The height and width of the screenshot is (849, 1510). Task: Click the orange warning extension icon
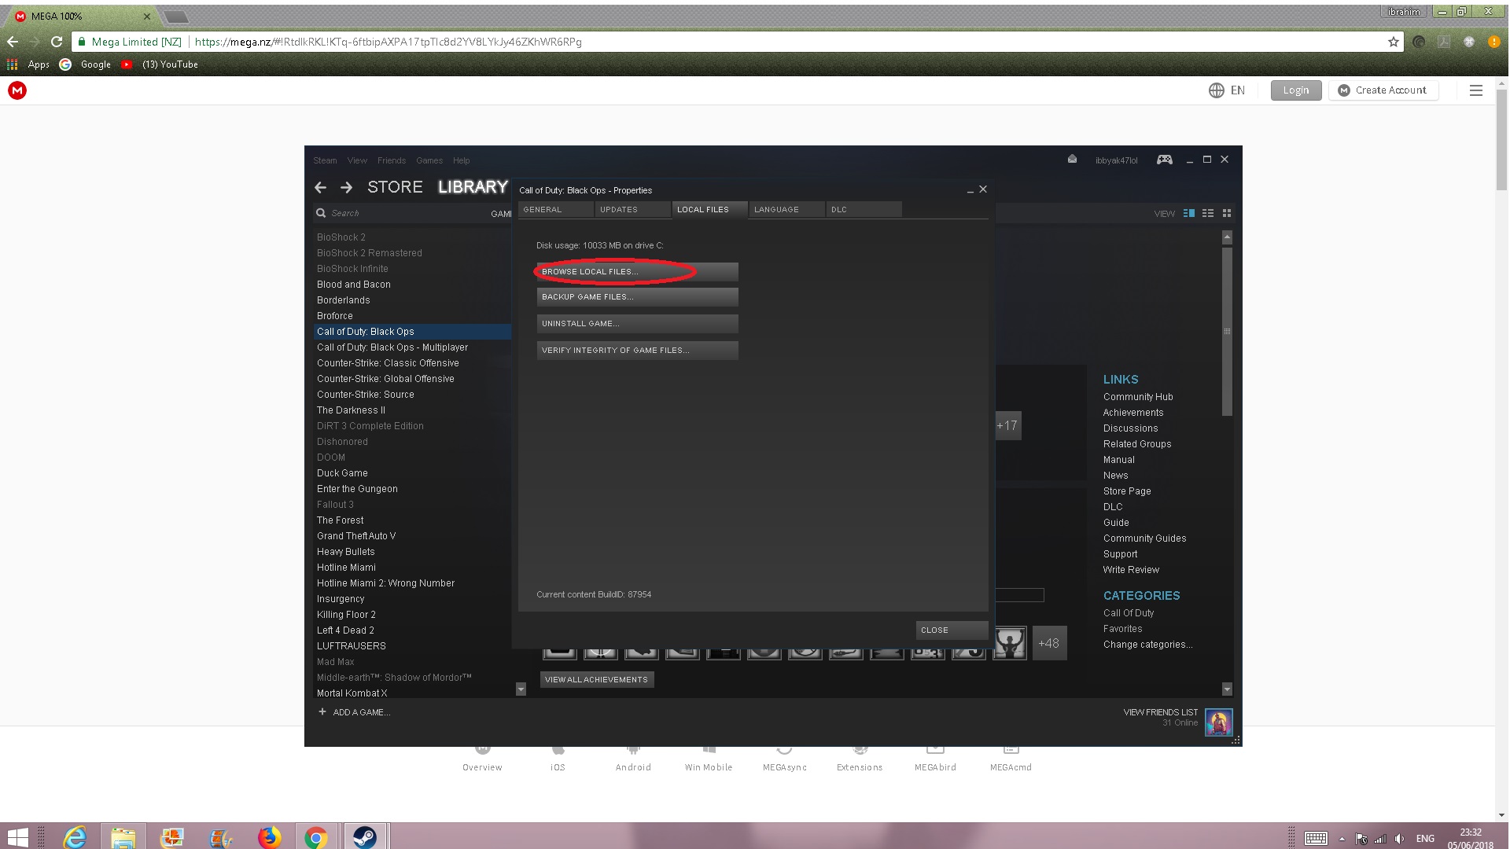(1493, 42)
